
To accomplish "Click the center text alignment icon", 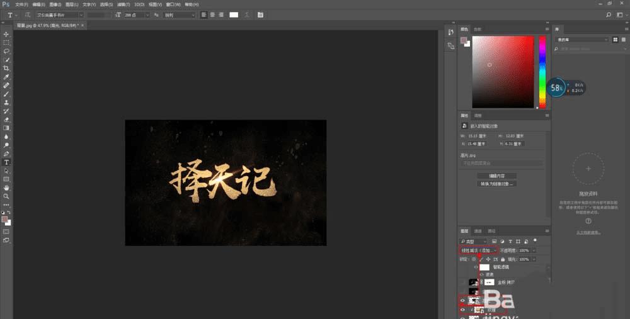I will tap(212, 14).
